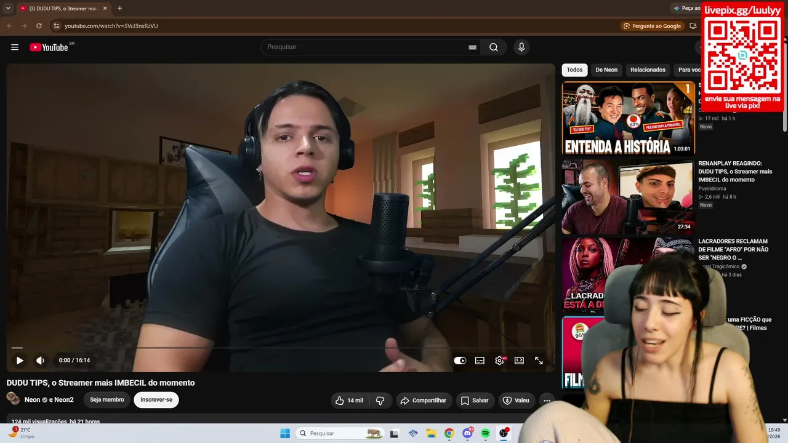788x443 pixels.
Task: View site information icon in address bar
Action: 56,26
